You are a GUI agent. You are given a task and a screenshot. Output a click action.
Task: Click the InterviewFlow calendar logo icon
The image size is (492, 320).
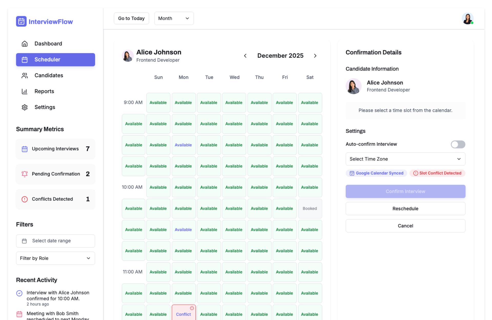[21, 22]
